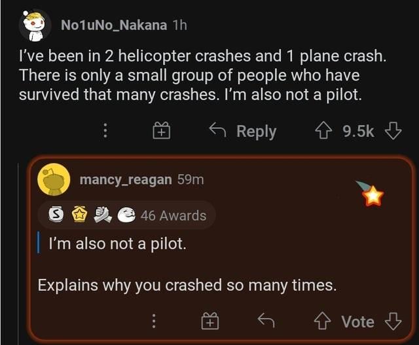Give award to No1uNo_Nakana's comment
The height and width of the screenshot is (345, 419).
click(x=161, y=132)
